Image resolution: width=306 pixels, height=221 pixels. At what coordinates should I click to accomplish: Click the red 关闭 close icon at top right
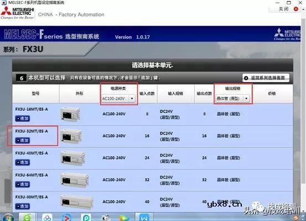[296, 9]
